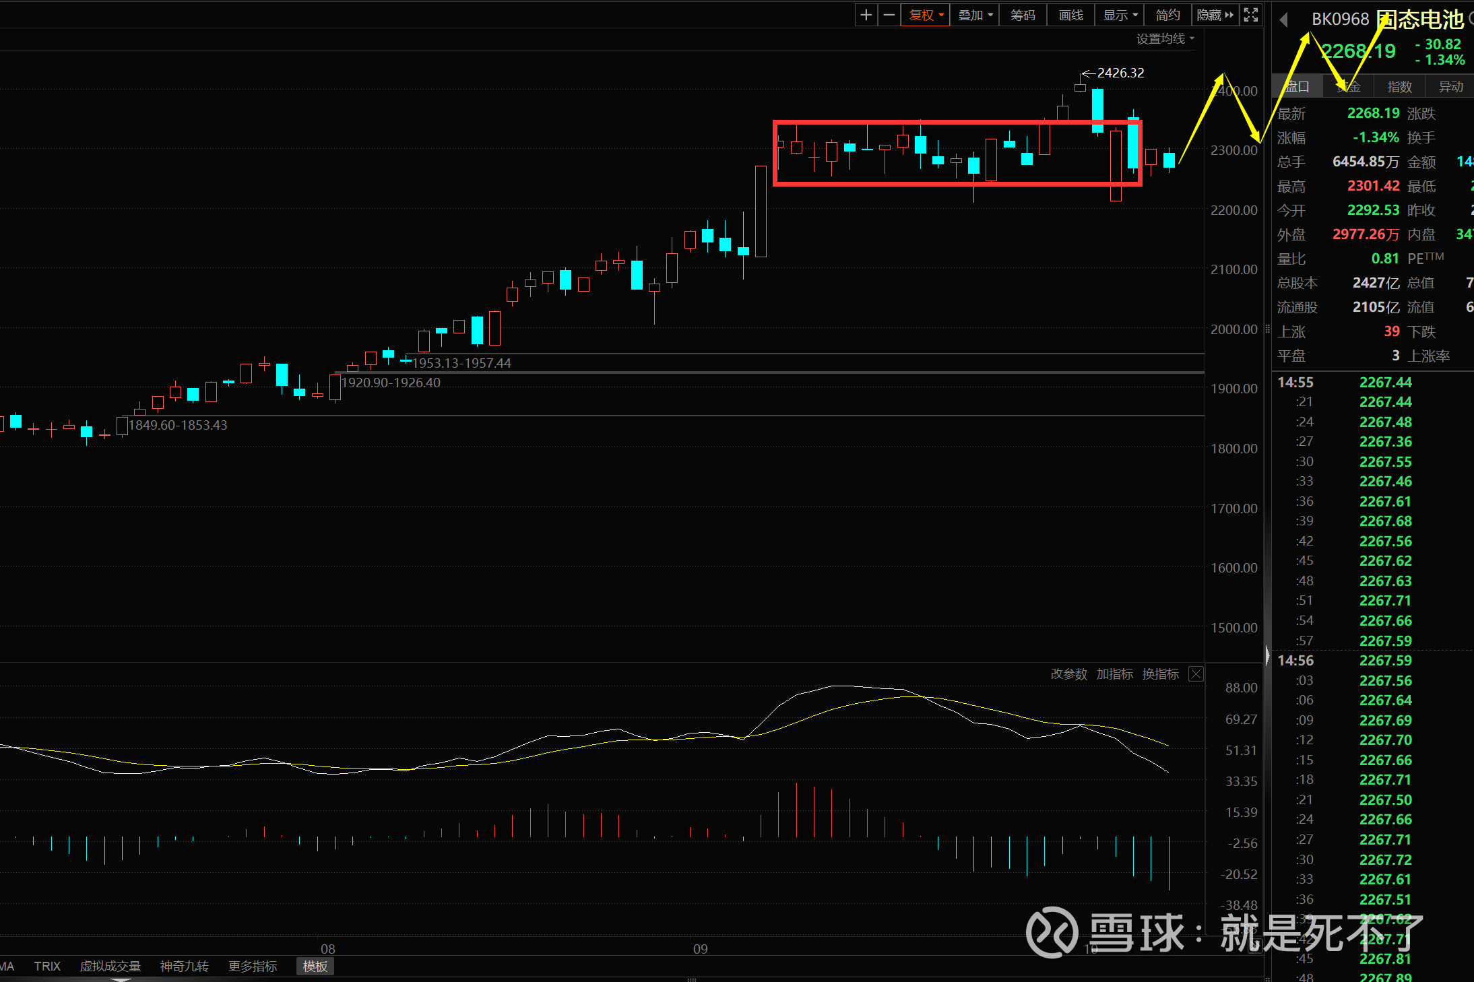Zoom in chart with plus icon
Screen dimensions: 1474x982
tap(866, 15)
